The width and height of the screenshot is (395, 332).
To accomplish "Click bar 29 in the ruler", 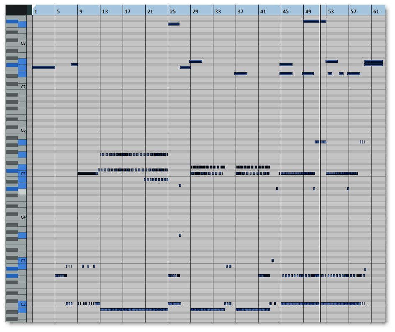I will coord(195,12).
